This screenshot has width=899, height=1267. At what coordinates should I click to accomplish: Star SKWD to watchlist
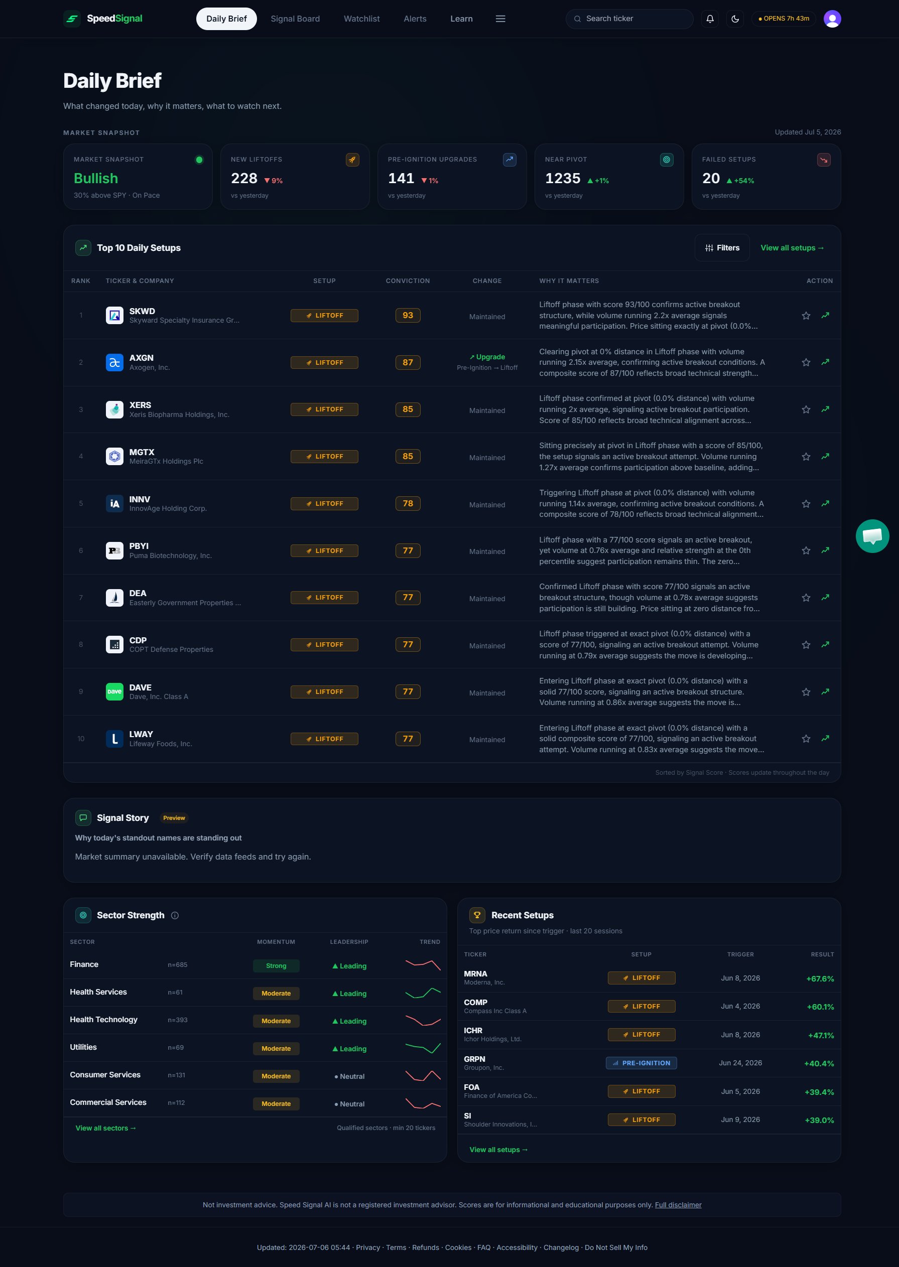[806, 316]
